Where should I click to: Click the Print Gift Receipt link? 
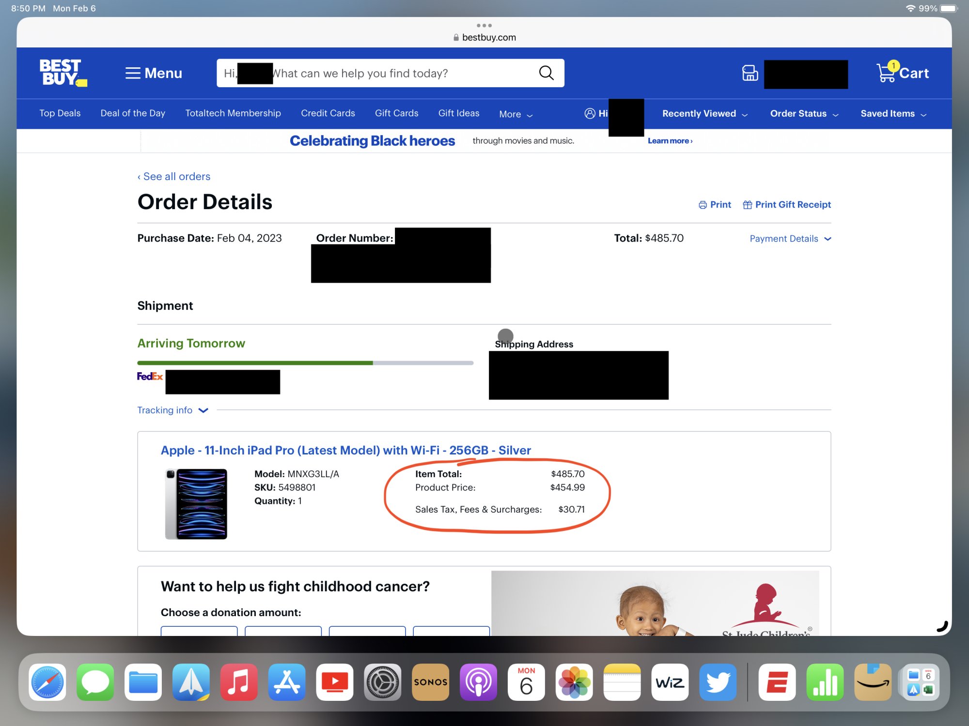(787, 205)
